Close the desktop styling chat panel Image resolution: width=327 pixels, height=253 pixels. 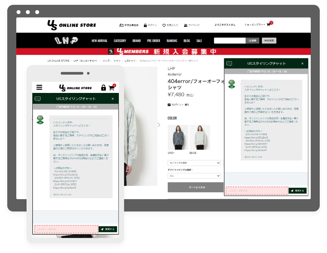(302, 63)
